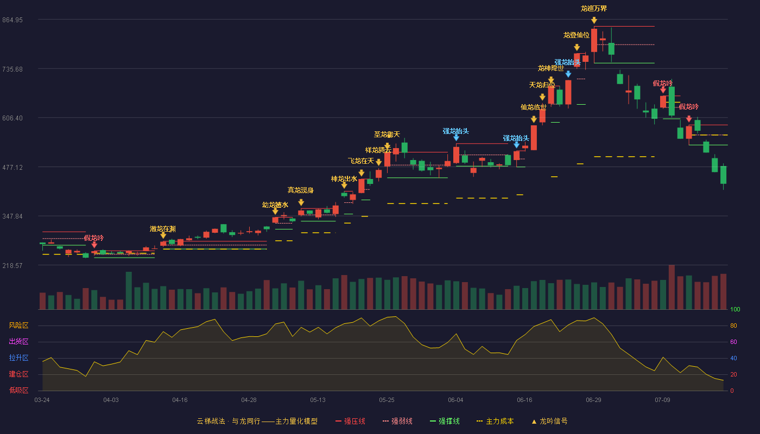Click the earliest 假龙吟 arrow near 04-03

94,245
